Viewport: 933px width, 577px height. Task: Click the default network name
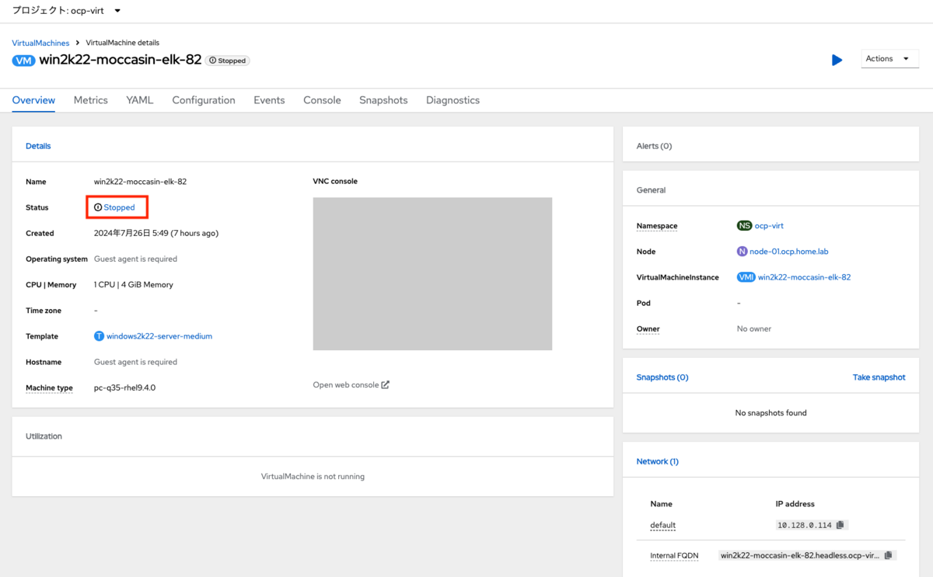click(x=663, y=525)
